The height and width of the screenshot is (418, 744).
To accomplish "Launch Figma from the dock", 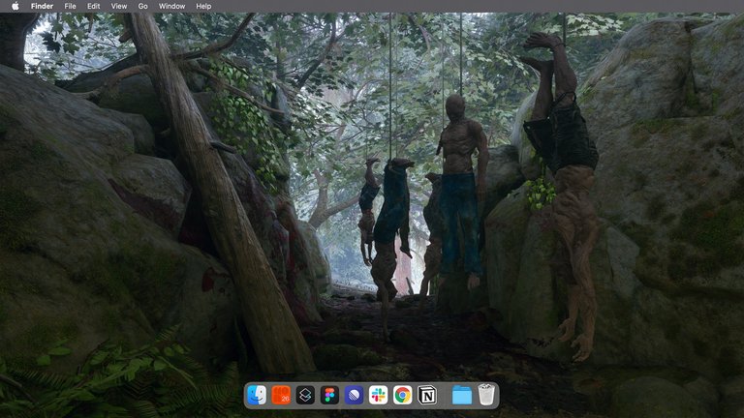I will [329, 395].
